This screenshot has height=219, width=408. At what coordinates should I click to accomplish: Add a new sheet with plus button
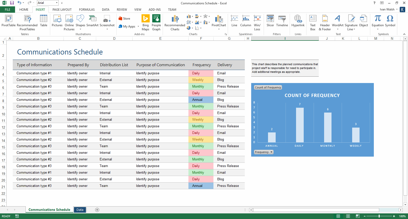coord(97,210)
